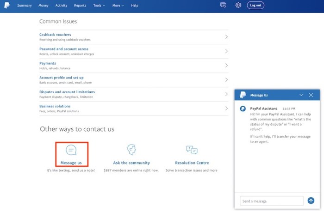Open Password and account access link
Image resolution: width=324 pixels, height=211 pixels.
(x=64, y=49)
